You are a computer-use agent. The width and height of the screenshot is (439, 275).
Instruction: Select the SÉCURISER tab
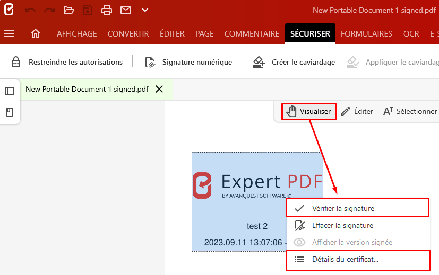pos(310,33)
